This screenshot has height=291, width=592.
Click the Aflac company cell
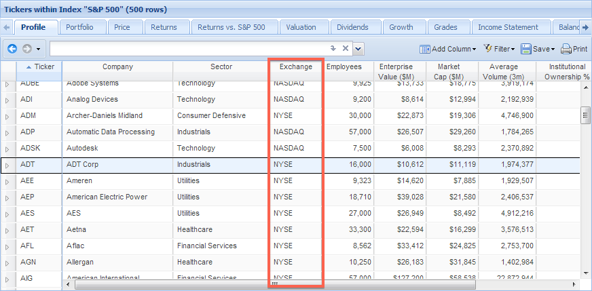[x=118, y=246]
